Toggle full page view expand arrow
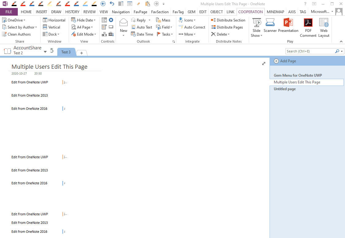The width and height of the screenshot is (345, 238). pyautogui.click(x=263, y=63)
